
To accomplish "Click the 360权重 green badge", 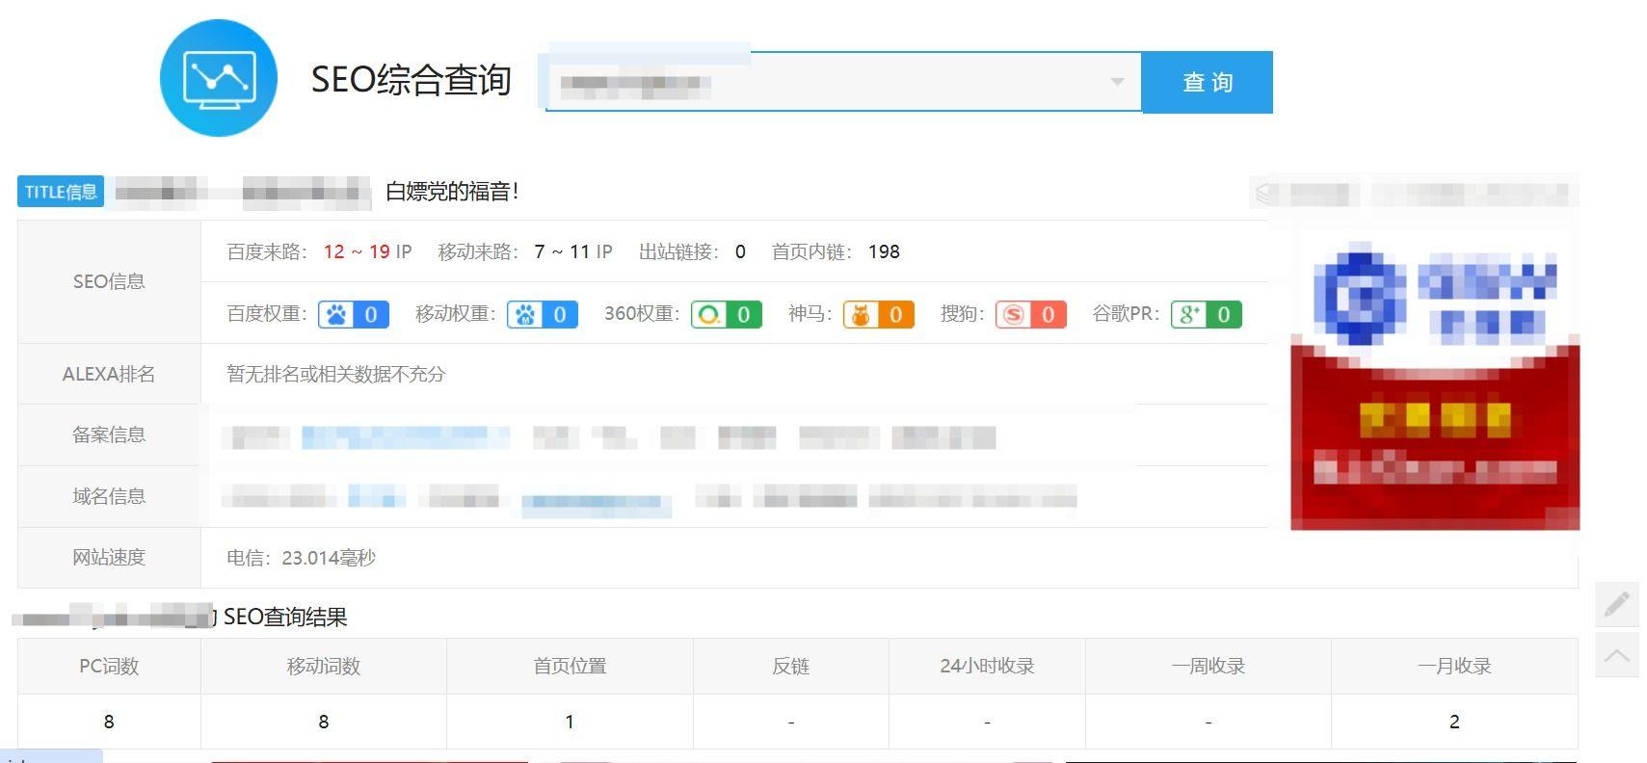I will click(x=727, y=314).
